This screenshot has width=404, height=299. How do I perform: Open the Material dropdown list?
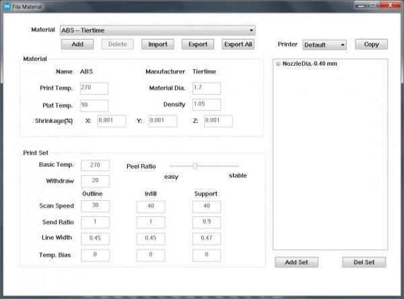[x=251, y=30]
